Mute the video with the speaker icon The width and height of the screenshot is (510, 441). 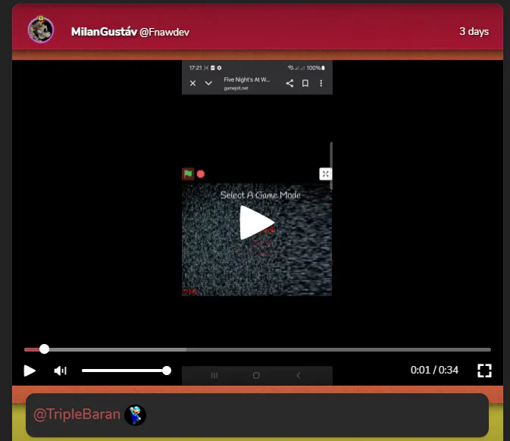[x=61, y=371]
